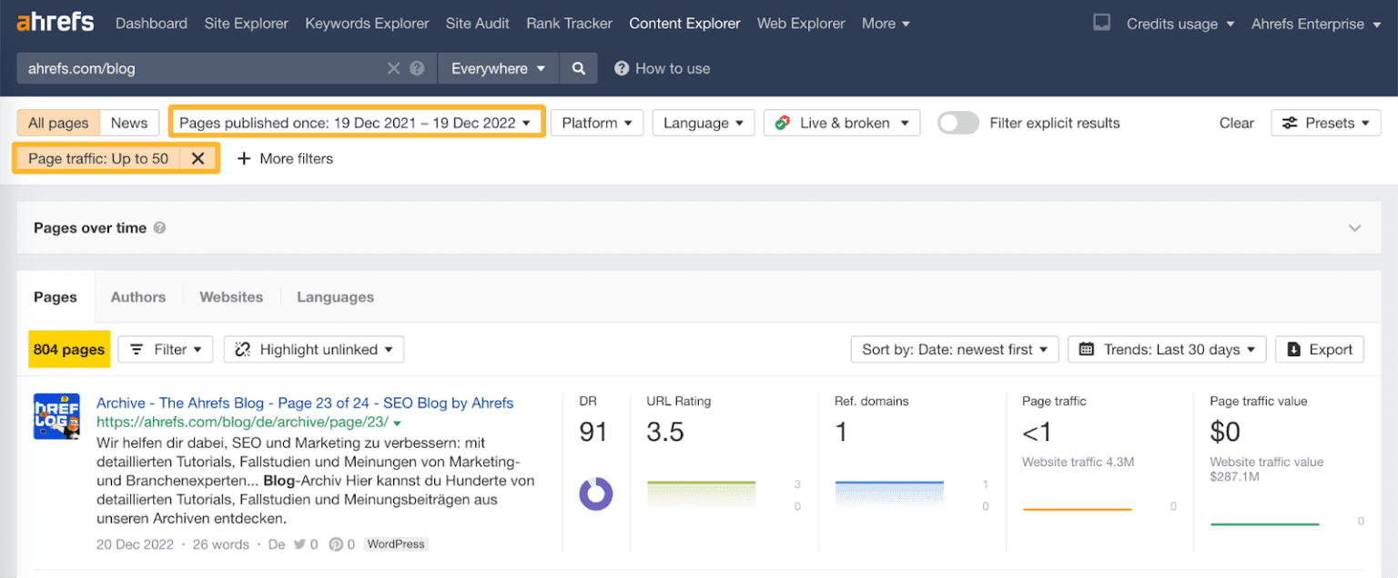Viewport: 1398px width, 578px height.
Task: Select the News option
Action: pos(129,123)
